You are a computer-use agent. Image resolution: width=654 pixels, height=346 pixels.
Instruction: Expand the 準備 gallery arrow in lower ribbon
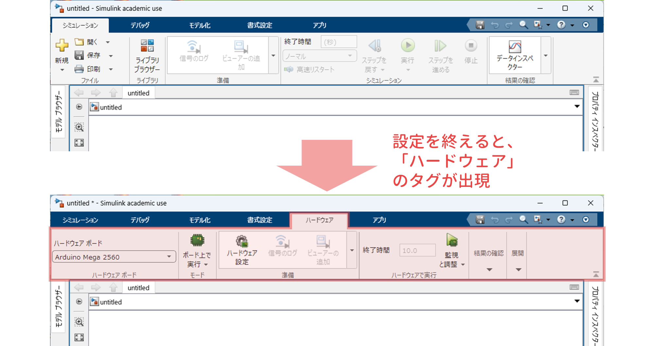pos(352,250)
